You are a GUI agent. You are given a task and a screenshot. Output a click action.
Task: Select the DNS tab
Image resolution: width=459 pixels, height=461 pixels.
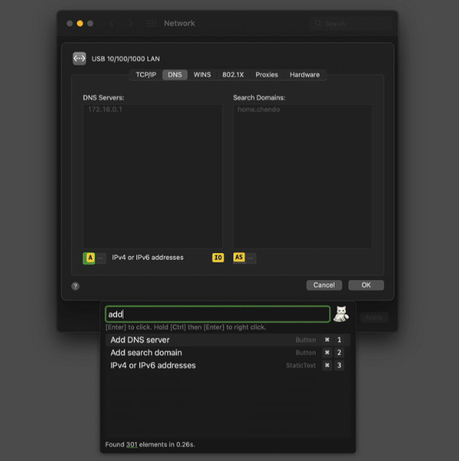pos(175,75)
